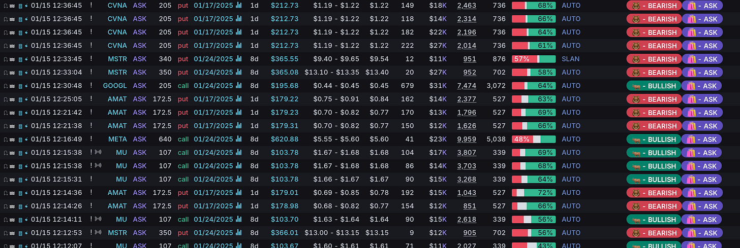Click calculator icon on AMAT 12:25:05 row
740x248 pixels.
coord(20,99)
